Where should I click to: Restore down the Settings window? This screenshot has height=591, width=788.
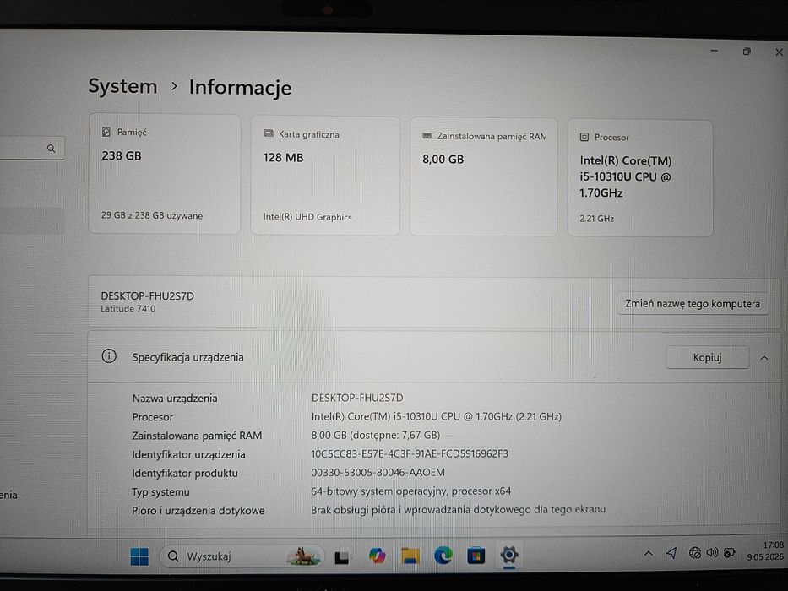pyautogui.click(x=747, y=52)
